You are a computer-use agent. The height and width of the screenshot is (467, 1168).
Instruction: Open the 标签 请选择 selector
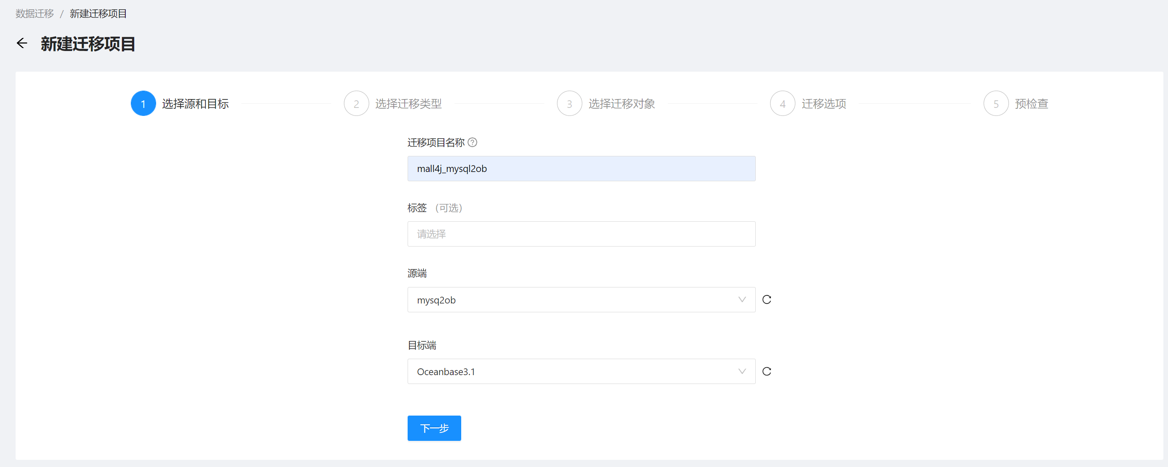tap(581, 234)
